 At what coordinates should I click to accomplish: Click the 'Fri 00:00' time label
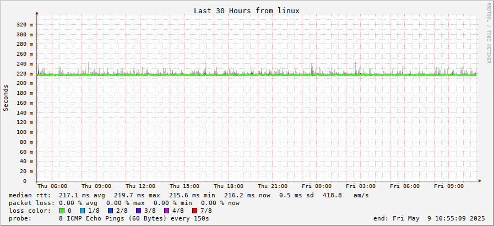[x=317, y=186]
